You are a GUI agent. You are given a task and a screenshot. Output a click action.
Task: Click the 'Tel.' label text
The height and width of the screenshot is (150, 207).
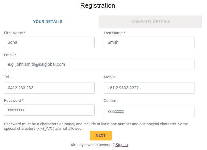click(7, 77)
